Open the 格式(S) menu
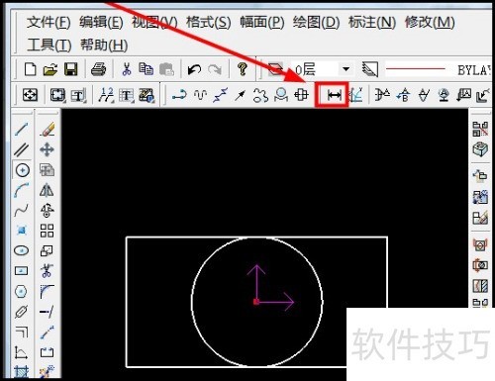The width and height of the screenshot is (495, 381). (x=208, y=23)
